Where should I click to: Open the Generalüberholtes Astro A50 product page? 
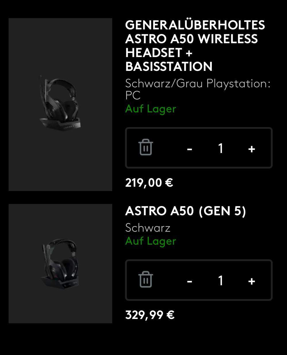tap(195, 46)
